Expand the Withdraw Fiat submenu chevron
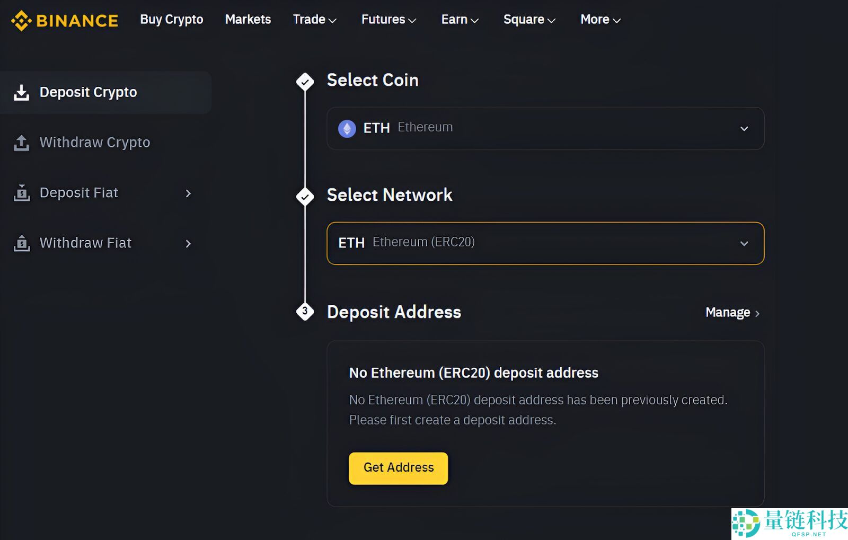The image size is (848, 540). coord(189,244)
